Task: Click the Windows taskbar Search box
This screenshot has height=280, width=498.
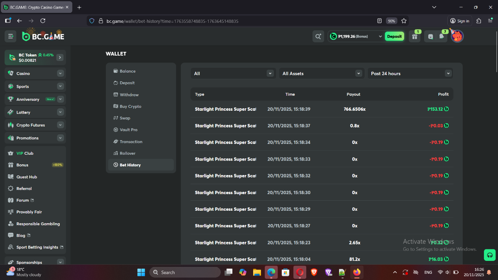Action: pyautogui.click(x=185, y=273)
